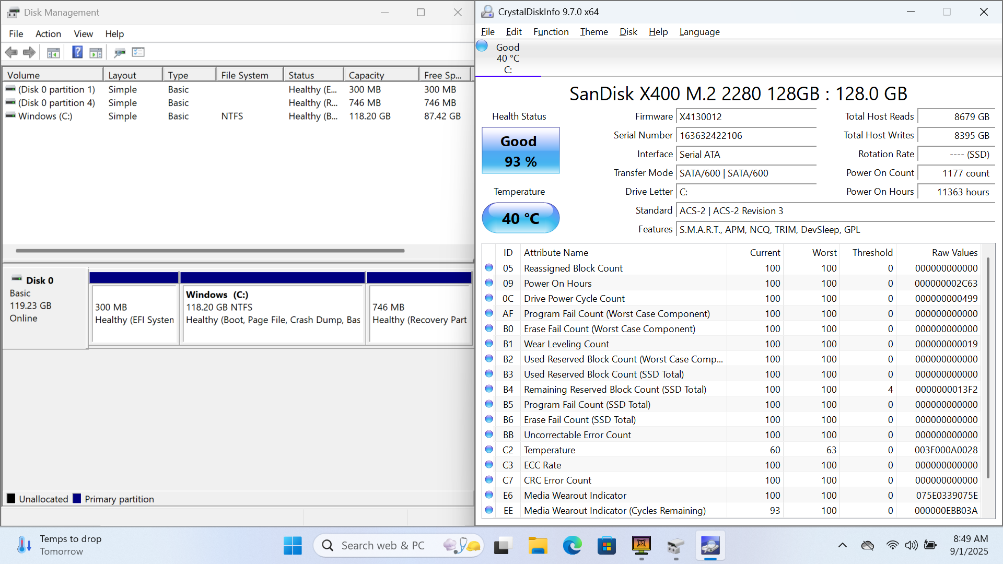Click the Power On Hours value 11363 hours
This screenshot has height=564, width=1003.
[x=956, y=192]
